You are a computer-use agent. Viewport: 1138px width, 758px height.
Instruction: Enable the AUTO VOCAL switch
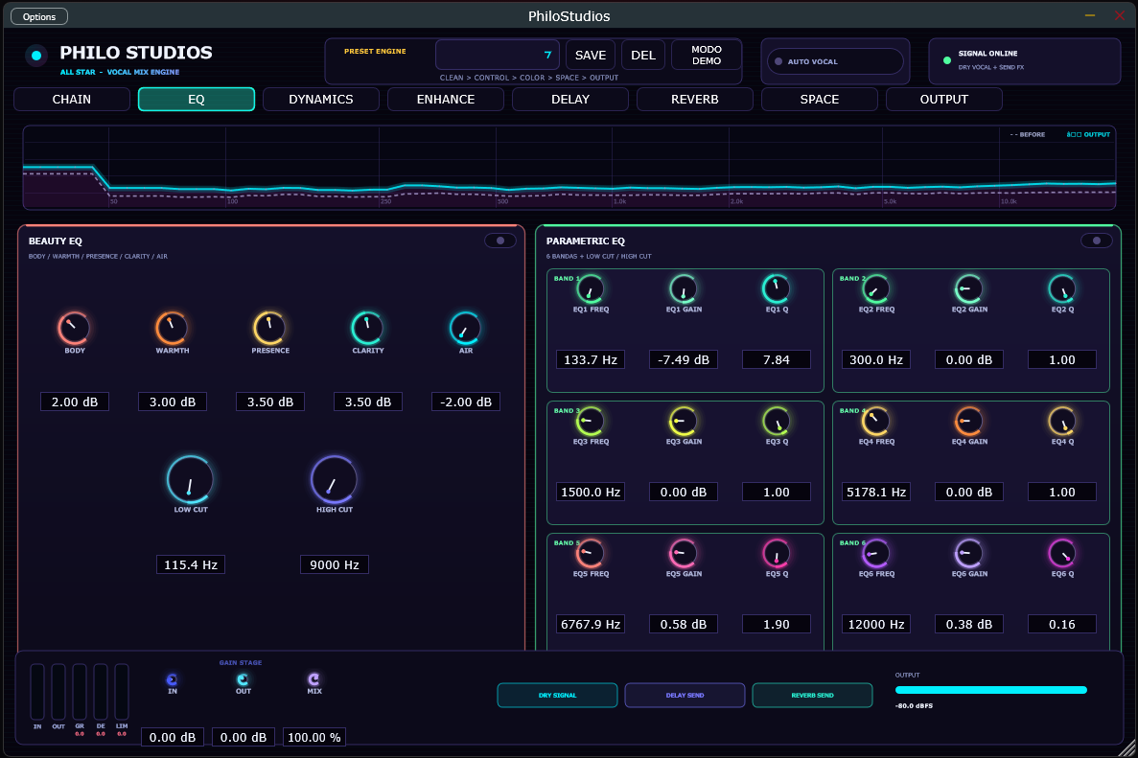835,61
